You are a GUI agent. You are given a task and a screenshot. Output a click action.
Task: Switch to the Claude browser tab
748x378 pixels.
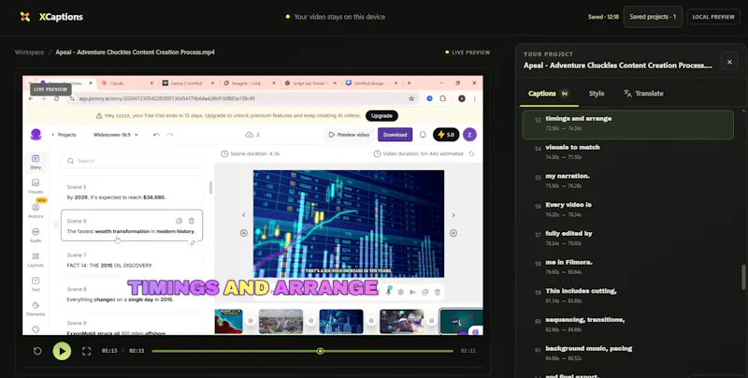coord(127,83)
